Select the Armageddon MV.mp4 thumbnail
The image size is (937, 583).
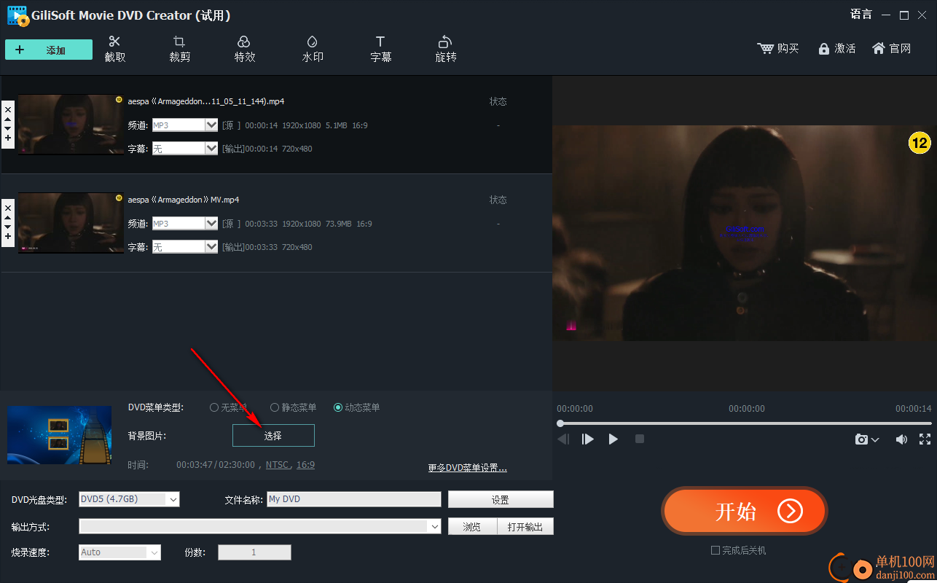pyautogui.click(x=71, y=223)
